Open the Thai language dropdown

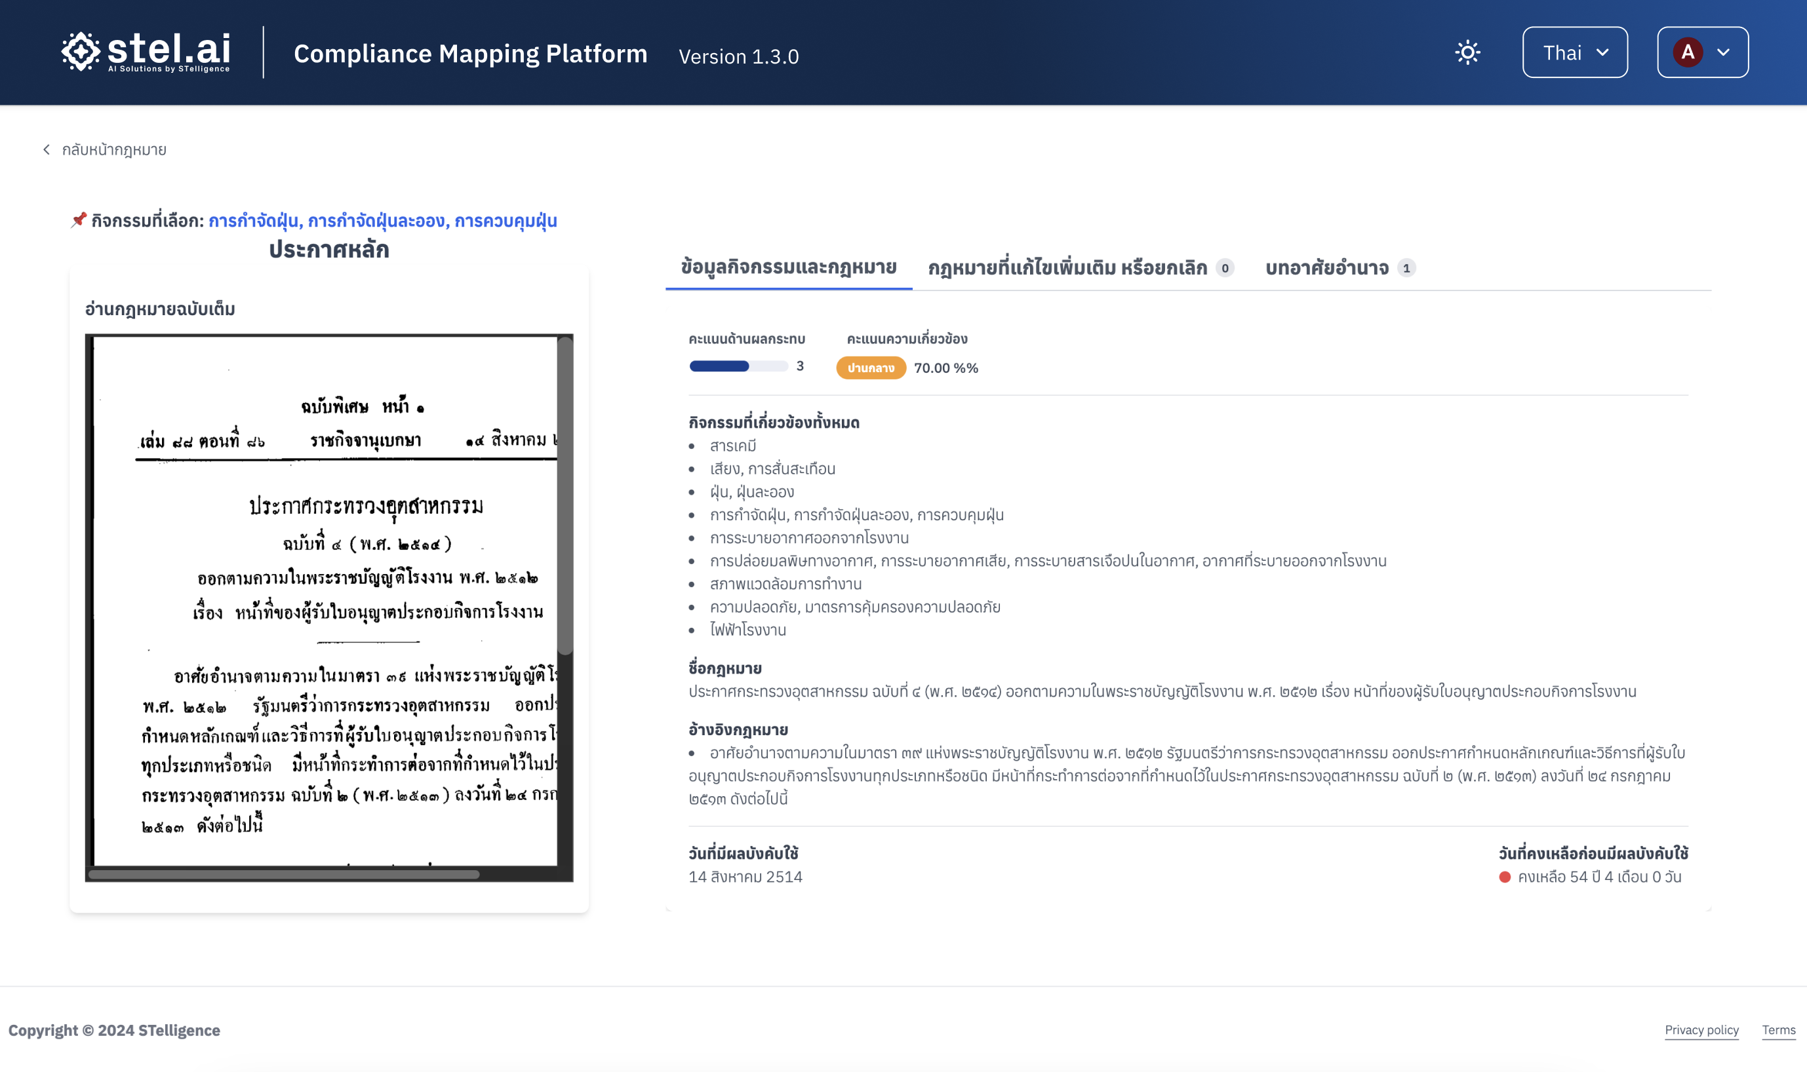pyautogui.click(x=1574, y=52)
